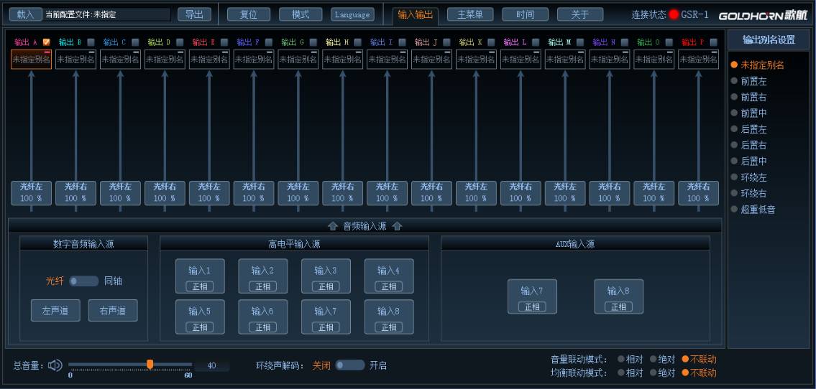816x389 pixels.
Task: Click the left up-arrow icon beside 音频输入源
Action: 333,227
